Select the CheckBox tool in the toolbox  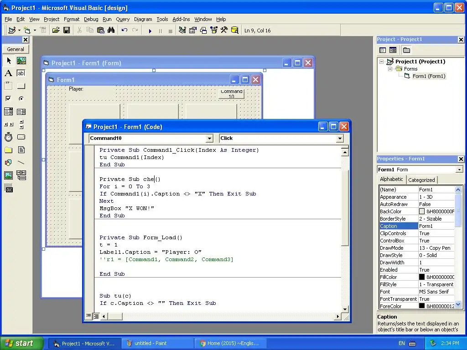point(9,98)
